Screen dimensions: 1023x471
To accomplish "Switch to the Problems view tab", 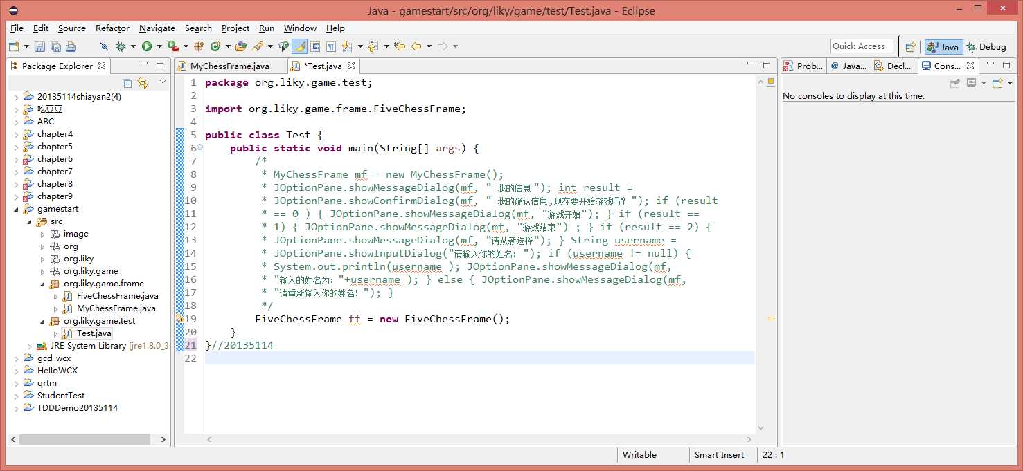I will tap(803, 66).
